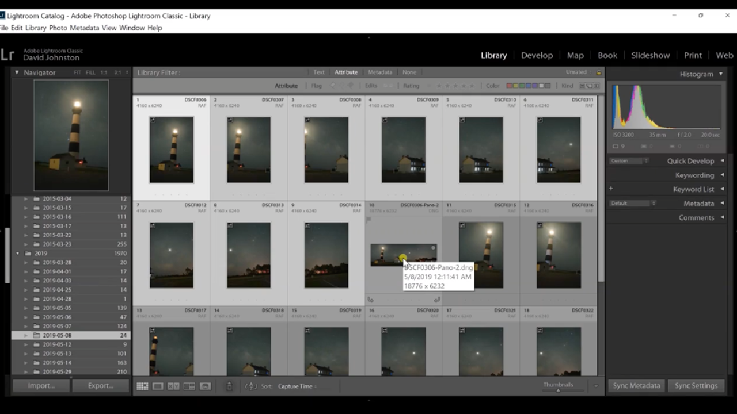Open the toolbar content dropdown arrow
Screen dimensions: 737x414
pyautogui.click(x=596, y=386)
